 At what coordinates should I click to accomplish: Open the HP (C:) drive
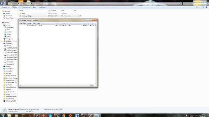[x=9, y=46]
